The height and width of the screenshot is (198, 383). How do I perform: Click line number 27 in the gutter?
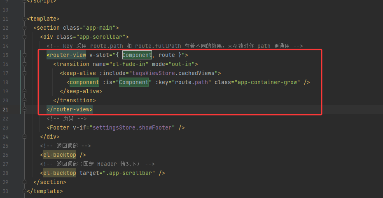5,164
